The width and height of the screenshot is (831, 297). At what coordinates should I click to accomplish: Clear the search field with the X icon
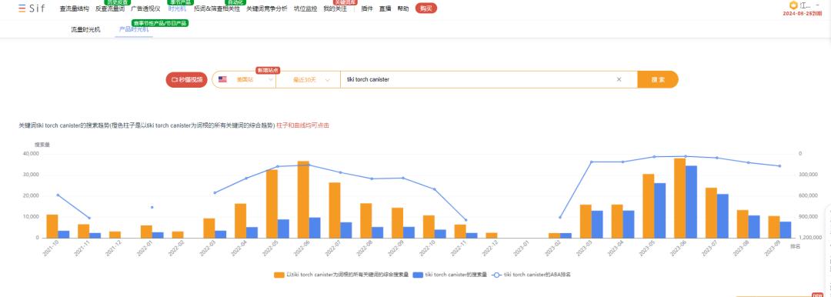click(619, 79)
